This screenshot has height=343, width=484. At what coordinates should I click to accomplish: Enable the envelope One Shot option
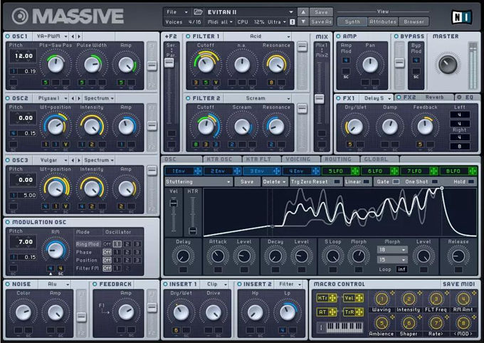point(435,182)
